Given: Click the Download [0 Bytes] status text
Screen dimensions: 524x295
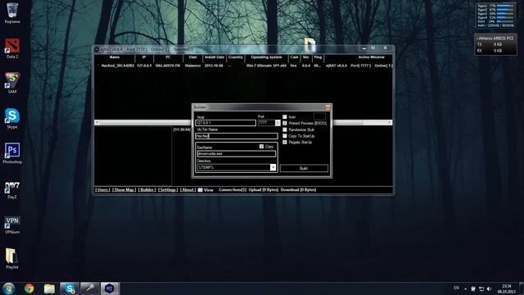Looking at the screenshot, I should tap(298, 189).
